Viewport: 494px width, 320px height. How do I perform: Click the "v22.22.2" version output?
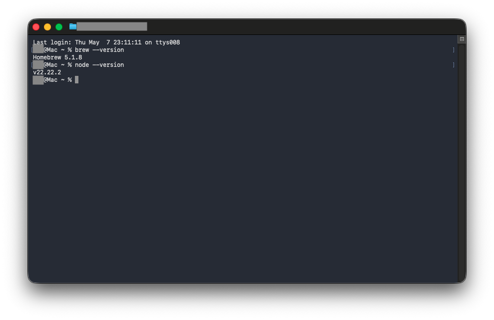coord(47,72)
